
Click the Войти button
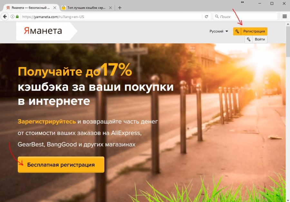[260, 39]
